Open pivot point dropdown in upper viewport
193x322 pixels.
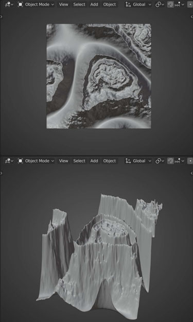[x=160, y=4]
